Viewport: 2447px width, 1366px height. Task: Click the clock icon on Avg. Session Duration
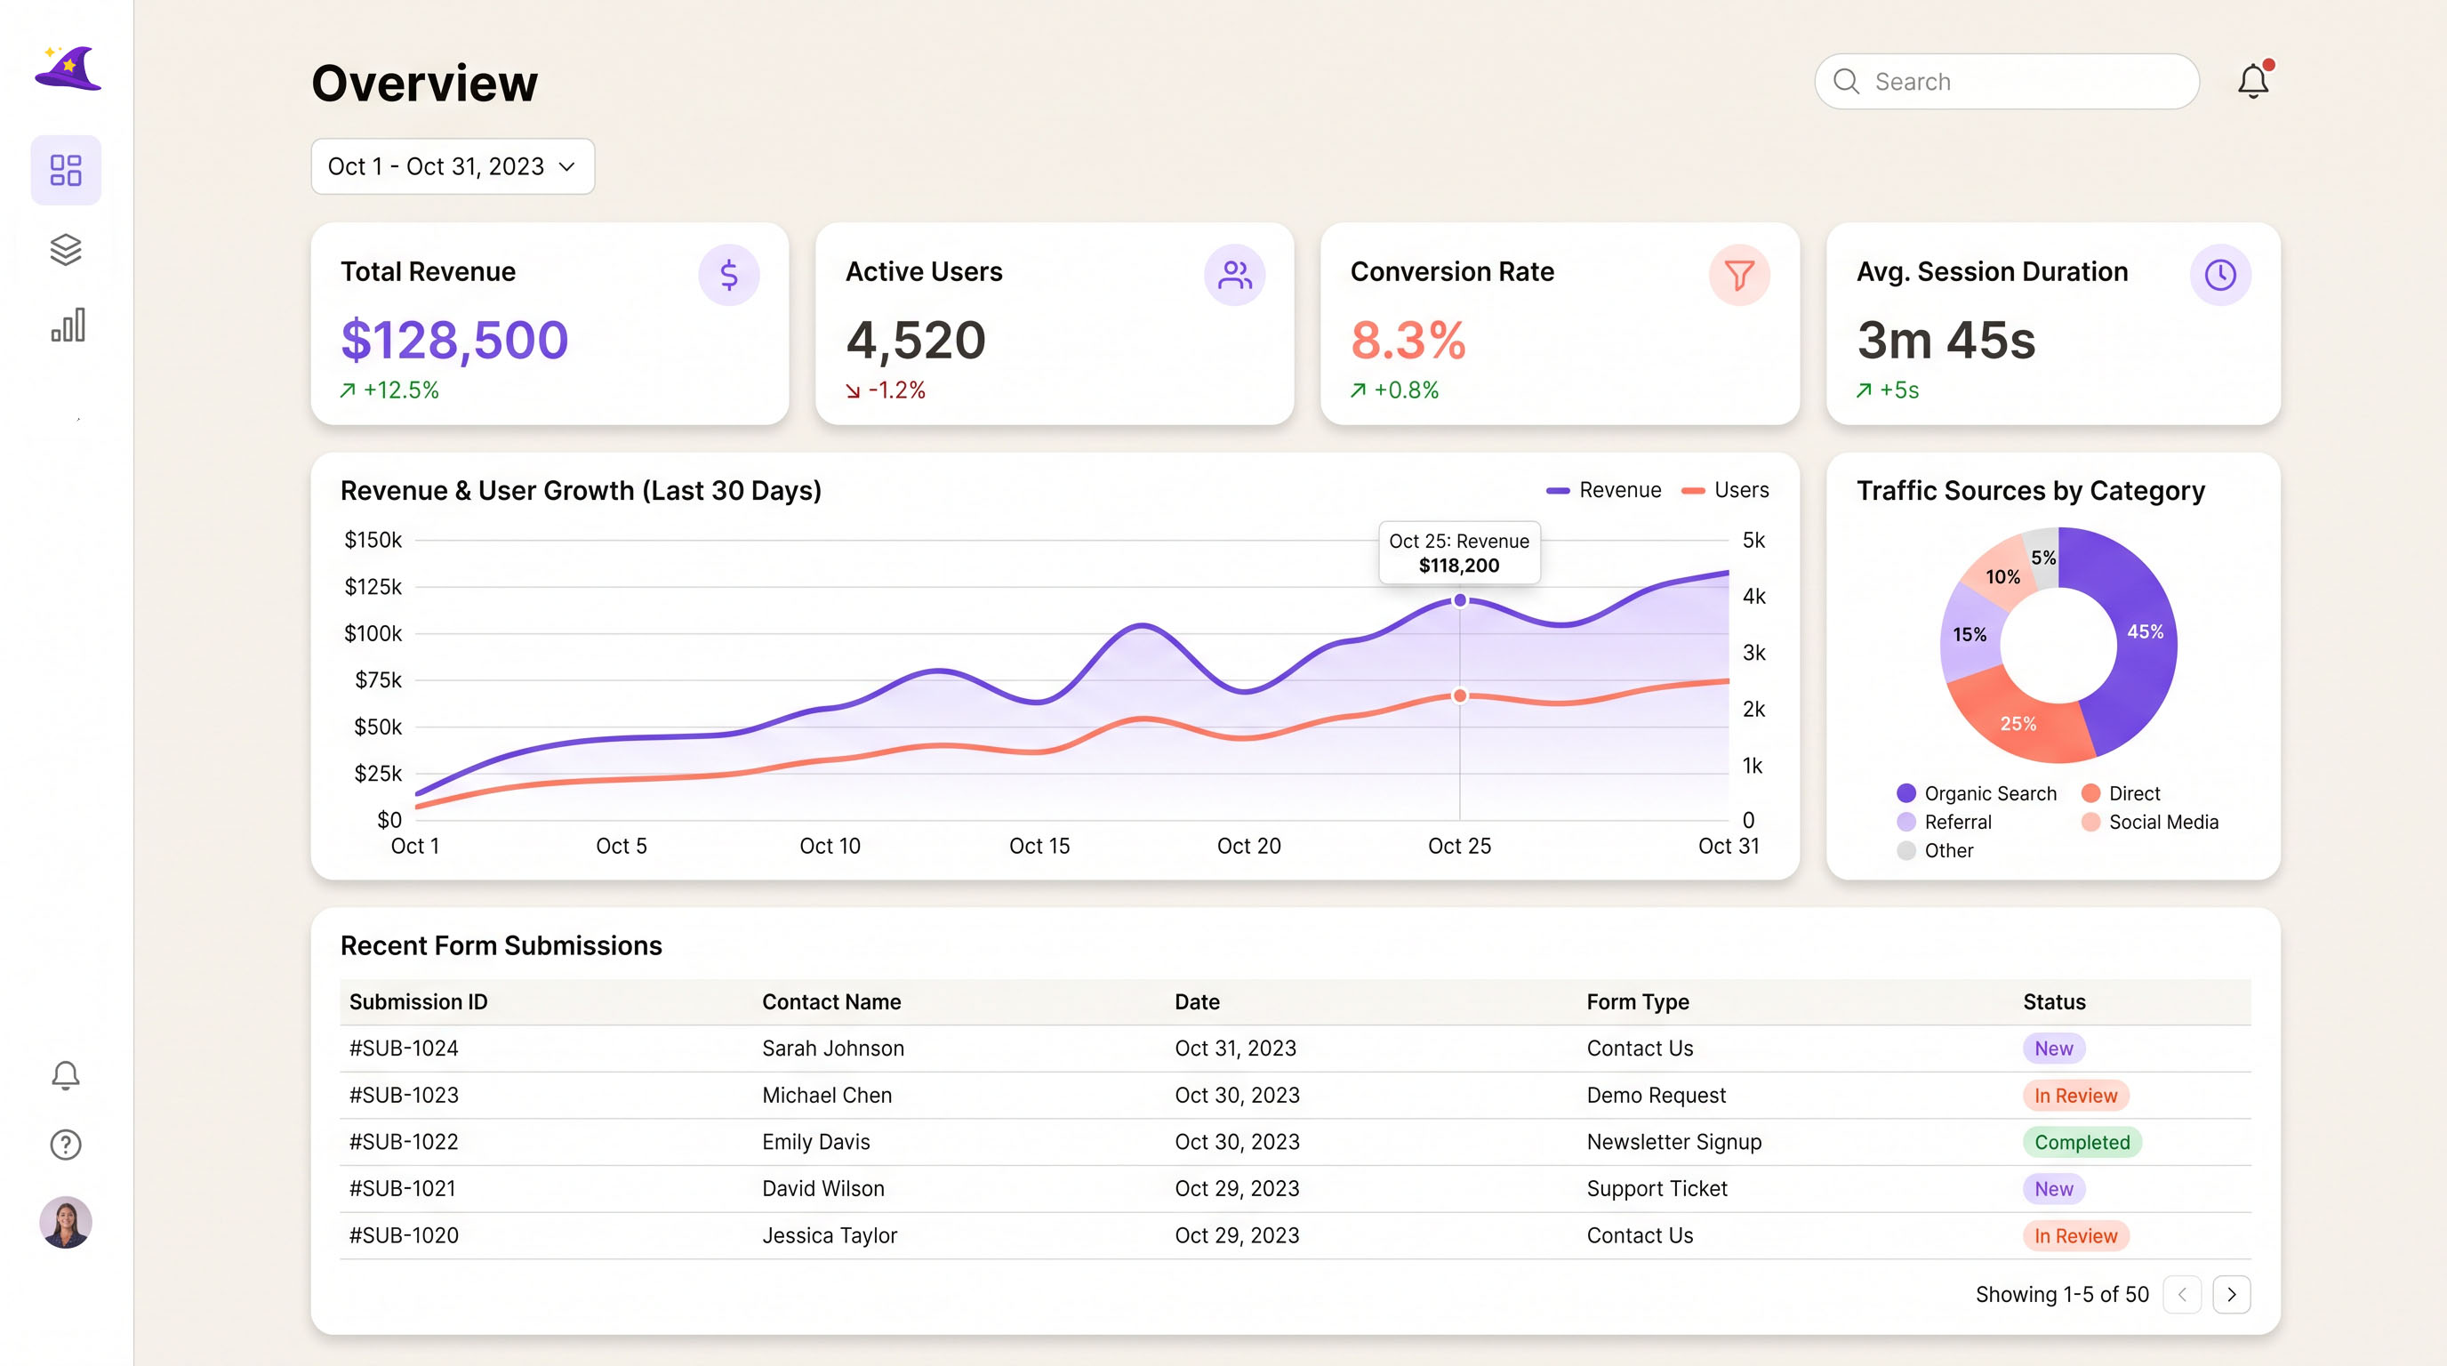(2220, 276)
